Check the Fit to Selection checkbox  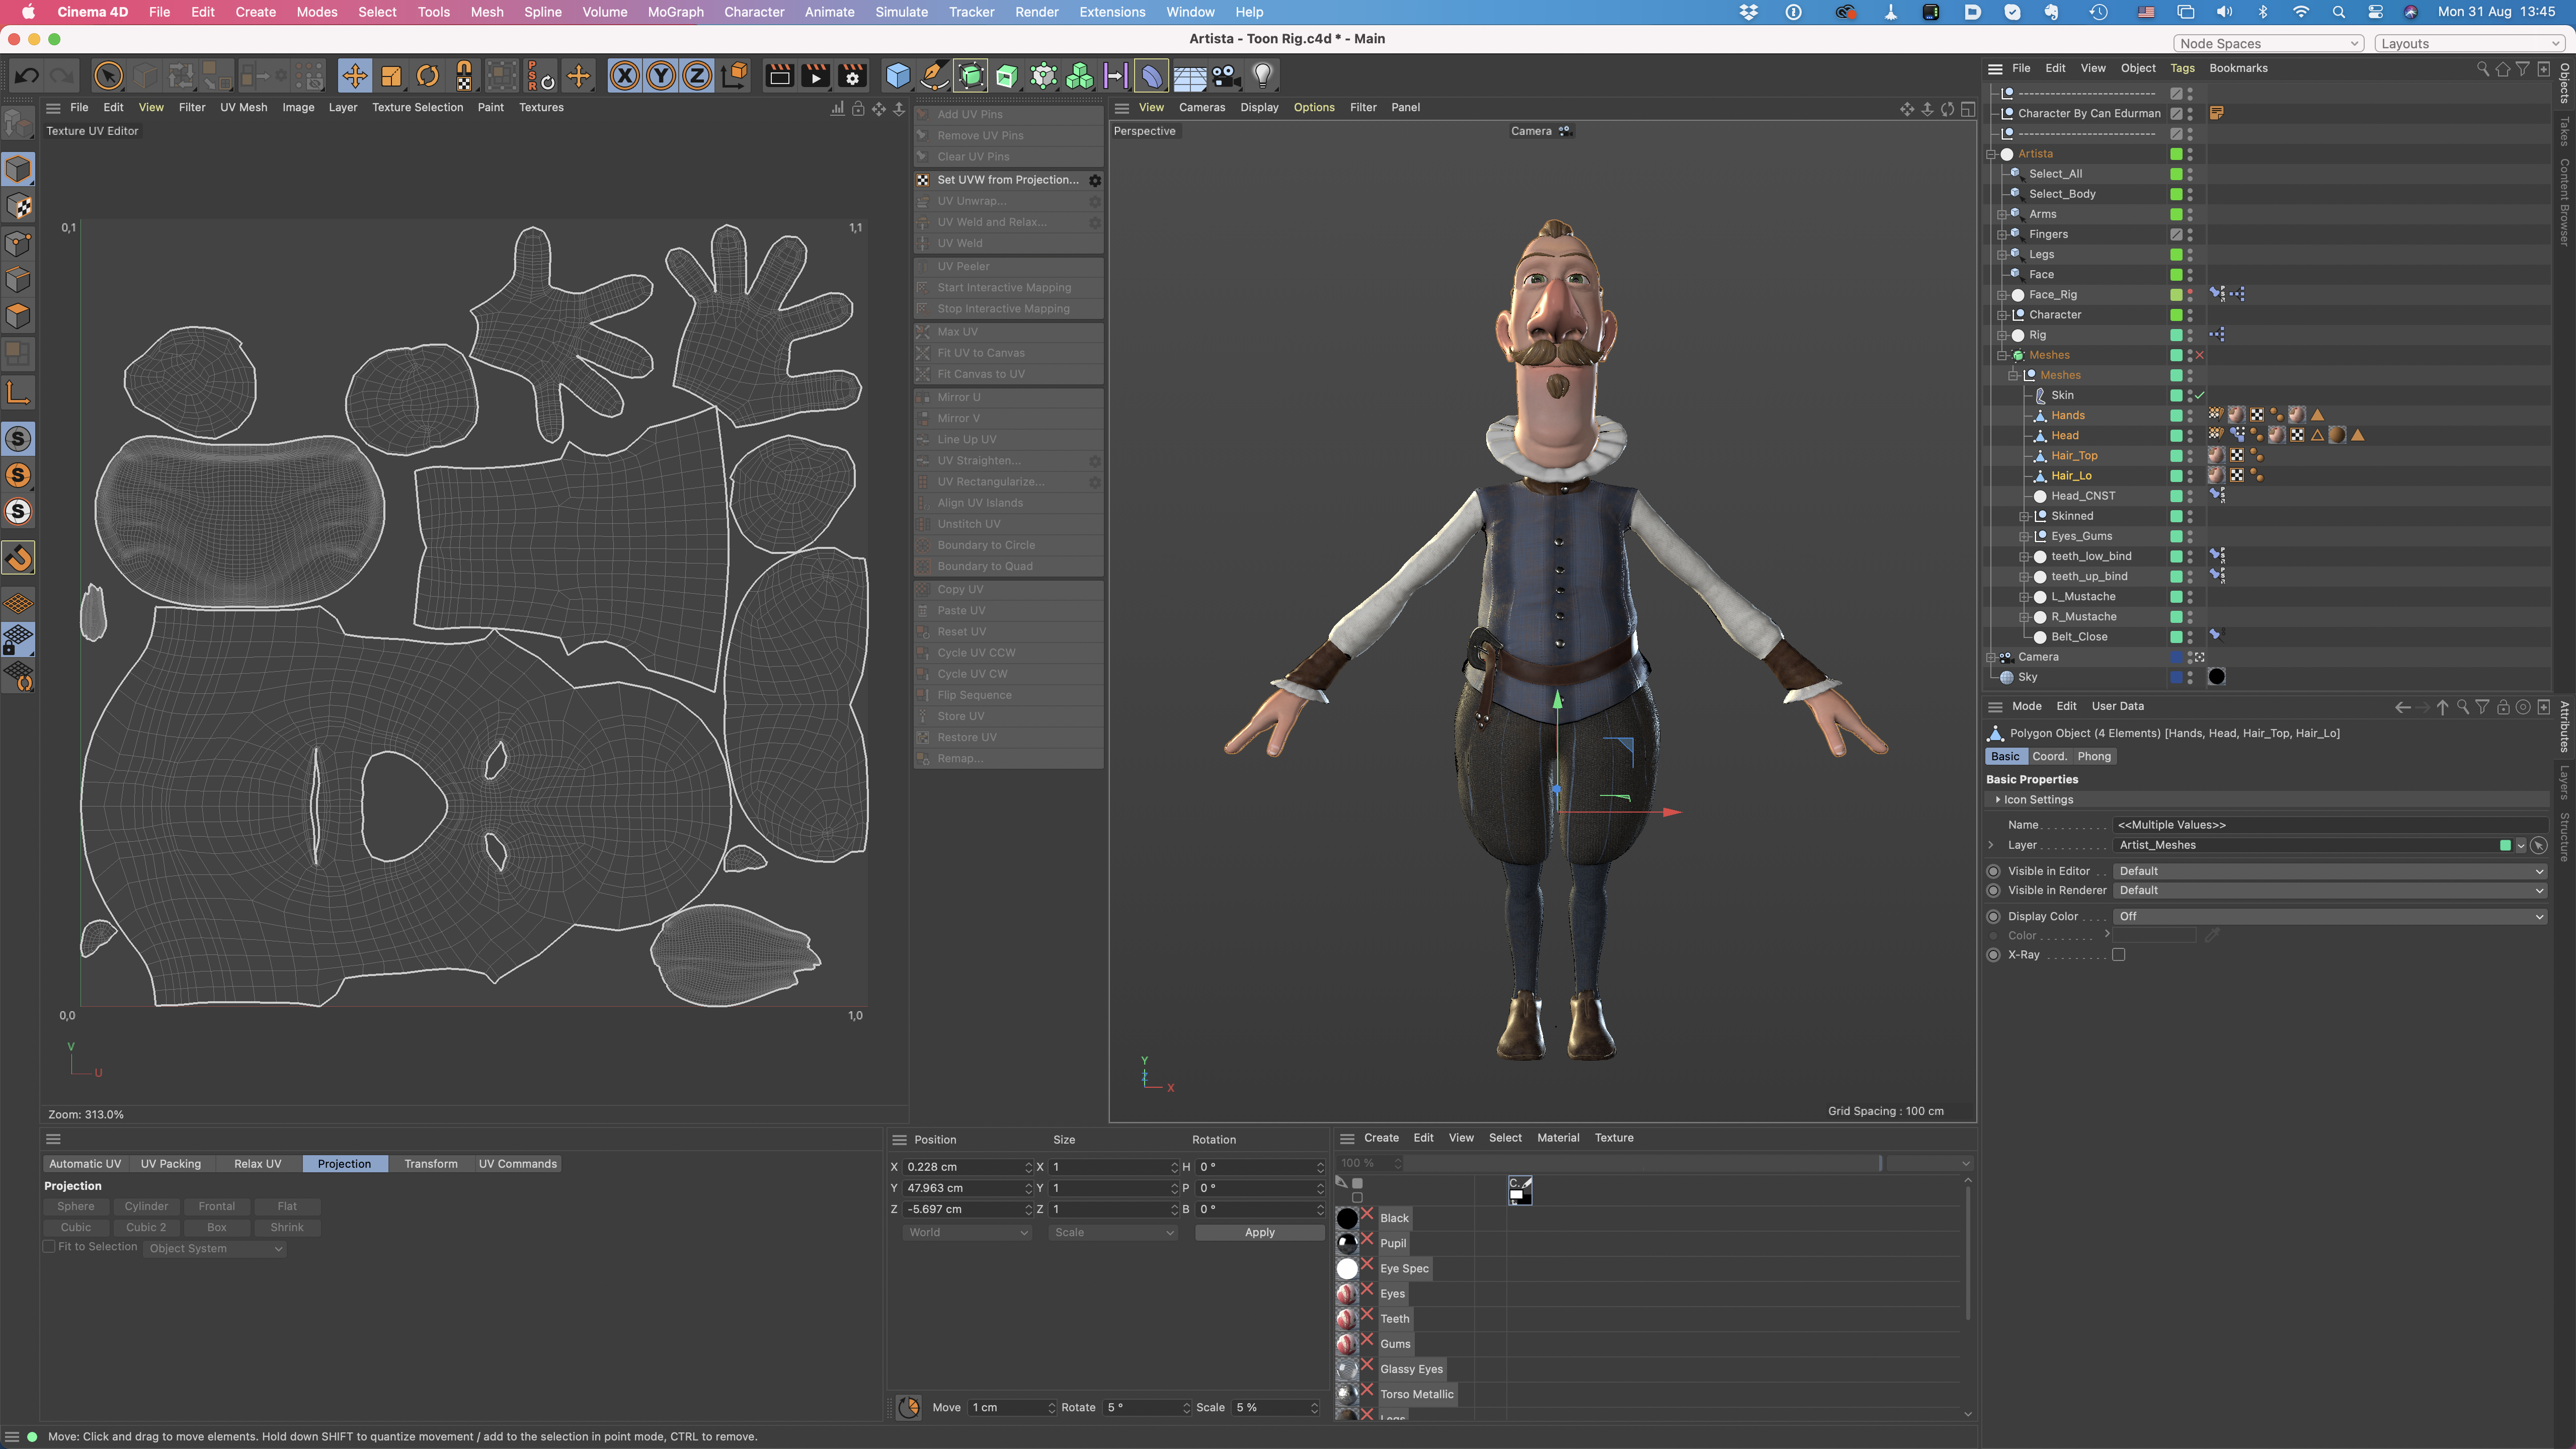(x=49, y=1247)
